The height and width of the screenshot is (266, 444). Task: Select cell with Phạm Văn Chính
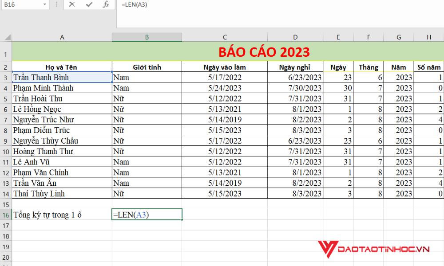tap(62, 172)
